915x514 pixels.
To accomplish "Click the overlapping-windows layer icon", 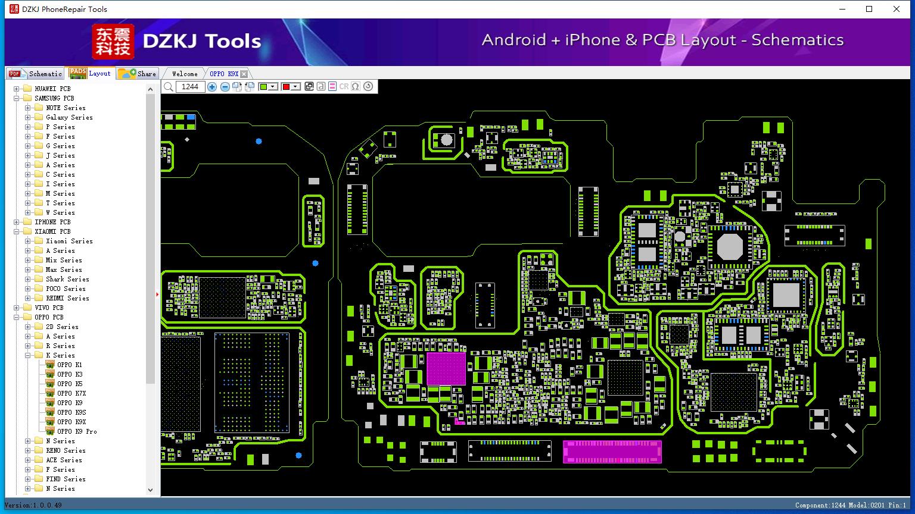I will click(x=309, y=87).
